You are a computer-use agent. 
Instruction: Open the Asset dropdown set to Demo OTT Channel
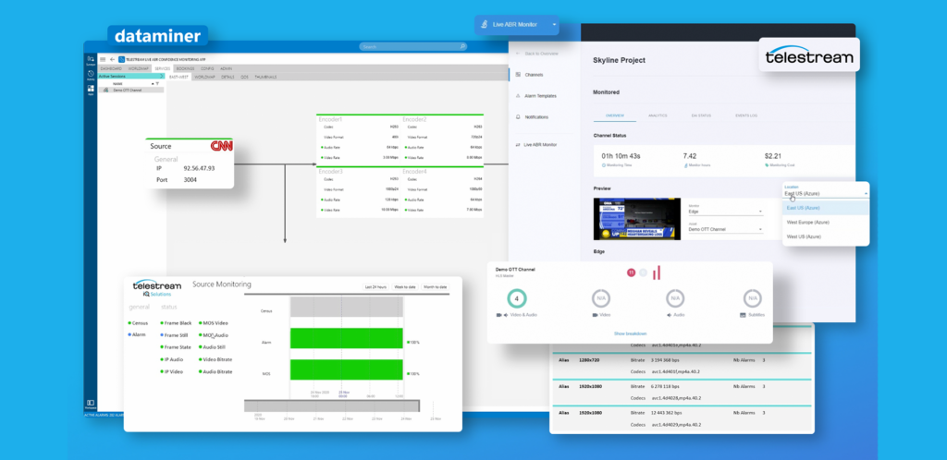click(x=725, y=228)
